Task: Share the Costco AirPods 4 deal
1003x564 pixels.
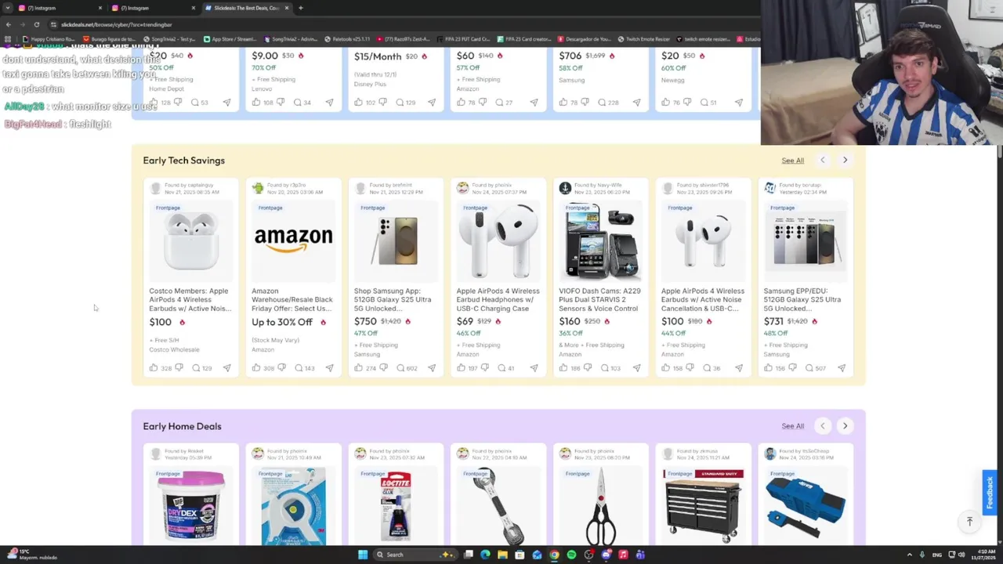Action: click(x=226, y=367)
